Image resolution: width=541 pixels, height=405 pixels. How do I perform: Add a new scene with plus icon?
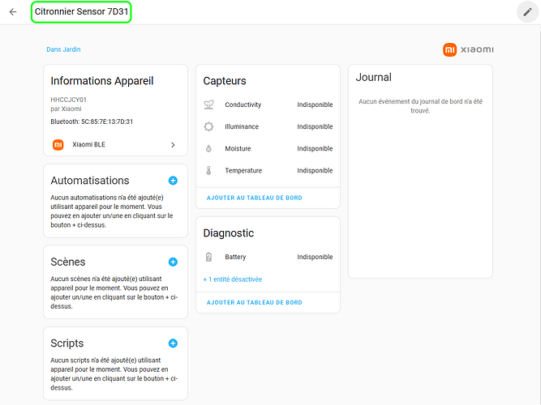click(x=173, y=262)
